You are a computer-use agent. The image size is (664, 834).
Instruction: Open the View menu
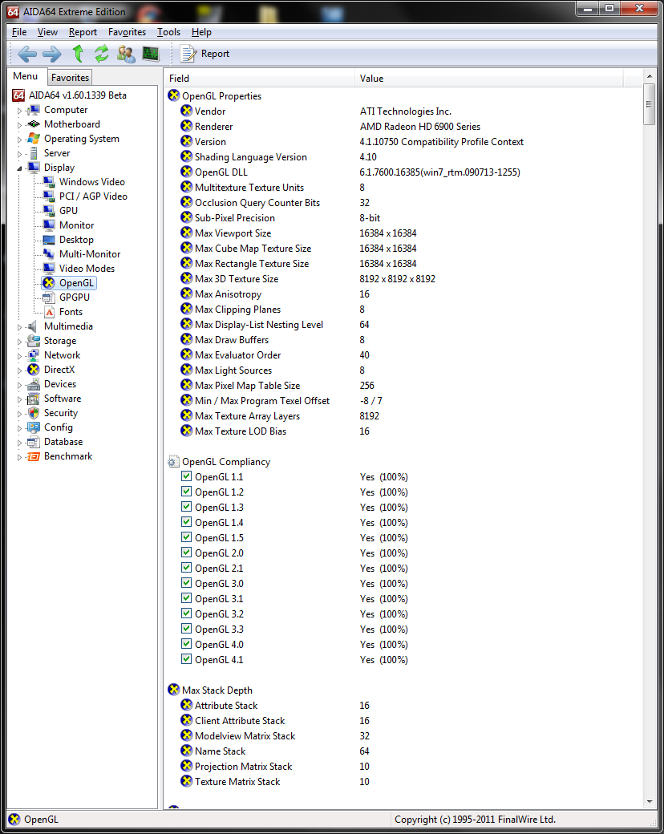click(x=47, y=32)
